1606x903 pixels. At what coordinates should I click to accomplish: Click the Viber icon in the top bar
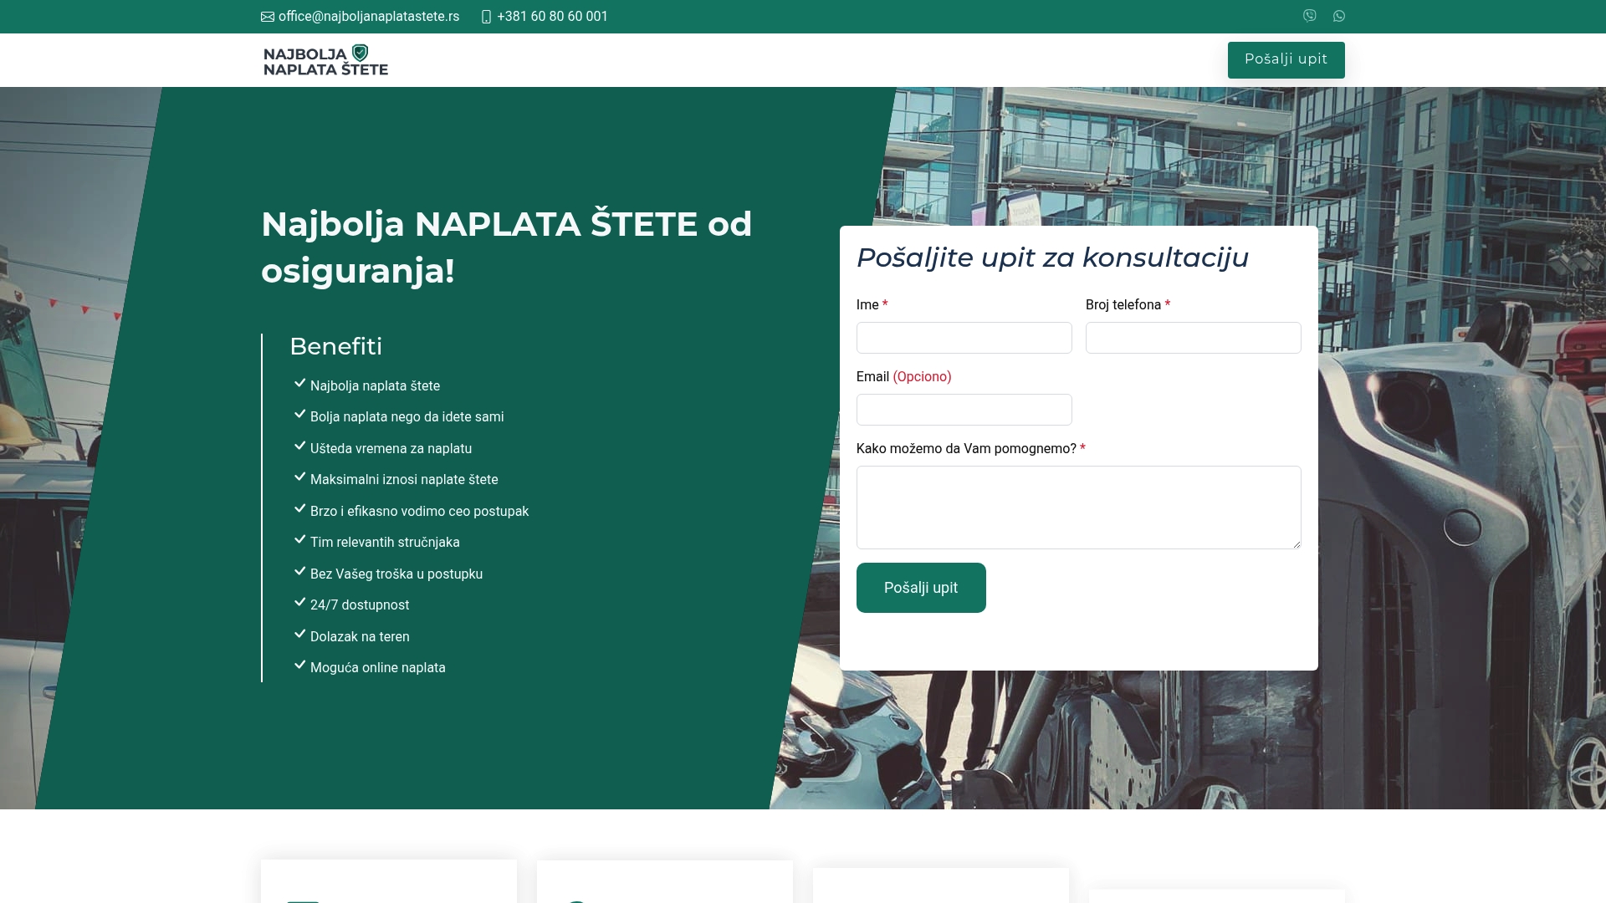[x=1309, y=15]
